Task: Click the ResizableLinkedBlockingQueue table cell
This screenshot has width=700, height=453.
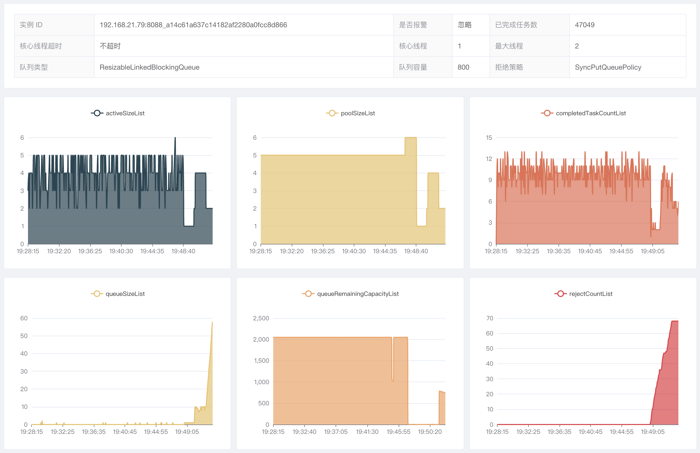Action: 244,67
